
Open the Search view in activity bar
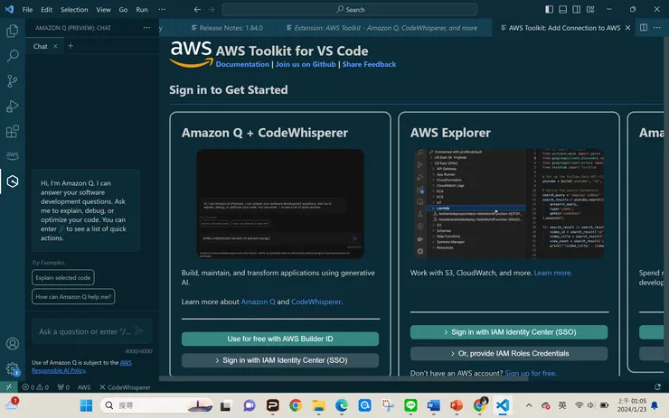click(13, 55)
